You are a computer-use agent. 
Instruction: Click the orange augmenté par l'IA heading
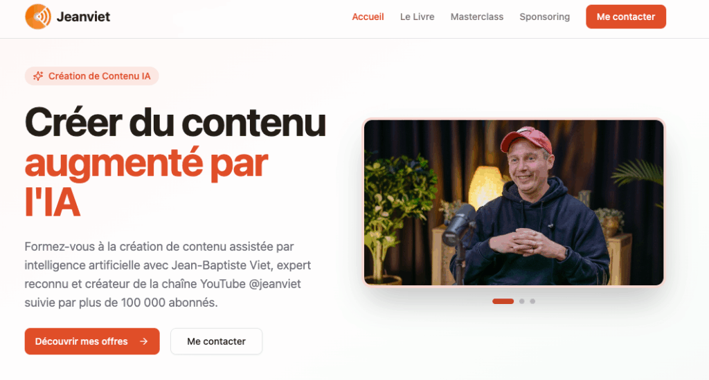point(146,183)
